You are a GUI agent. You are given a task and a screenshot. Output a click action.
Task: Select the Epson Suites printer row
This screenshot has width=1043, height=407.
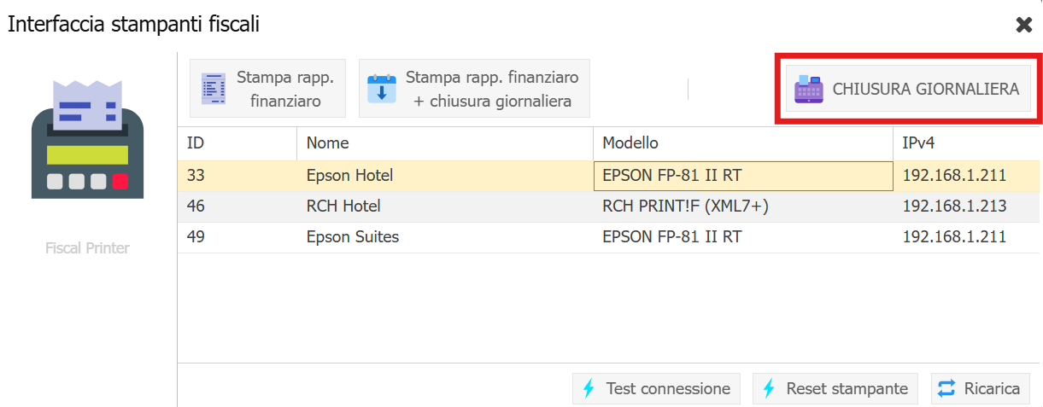[353, 237]
